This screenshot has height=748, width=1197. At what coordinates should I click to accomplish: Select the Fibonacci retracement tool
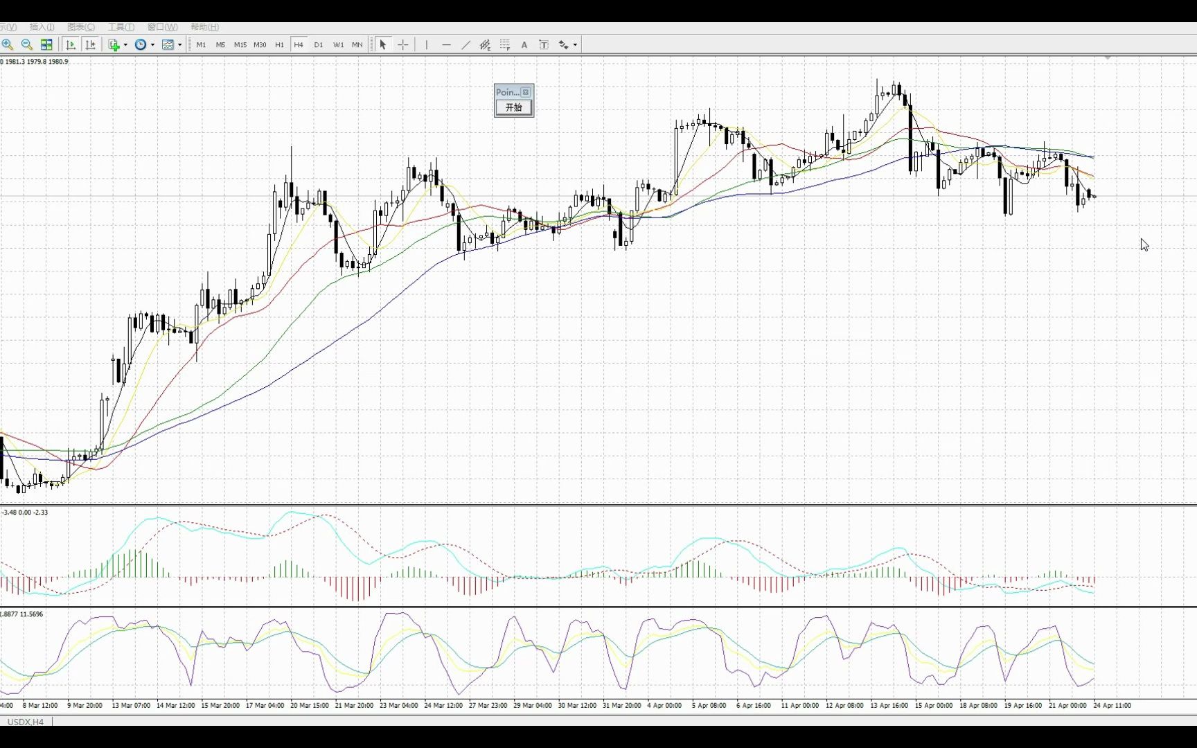[505, 44]
